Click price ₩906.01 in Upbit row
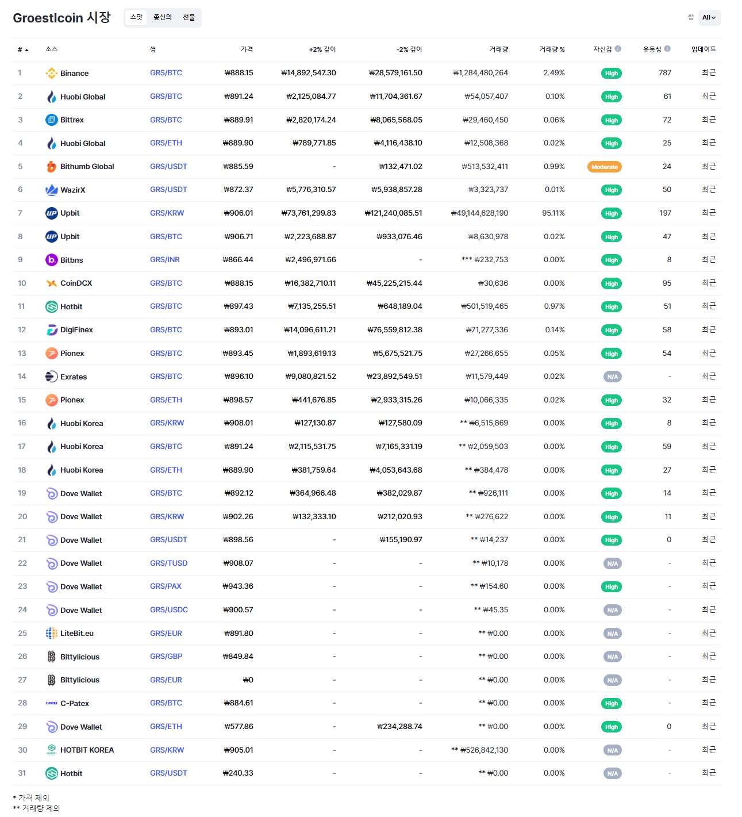Screen dimensions: 742x817 point(239,213)
